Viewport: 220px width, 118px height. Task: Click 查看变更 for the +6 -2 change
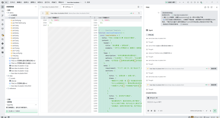click(x=214, y=69)
